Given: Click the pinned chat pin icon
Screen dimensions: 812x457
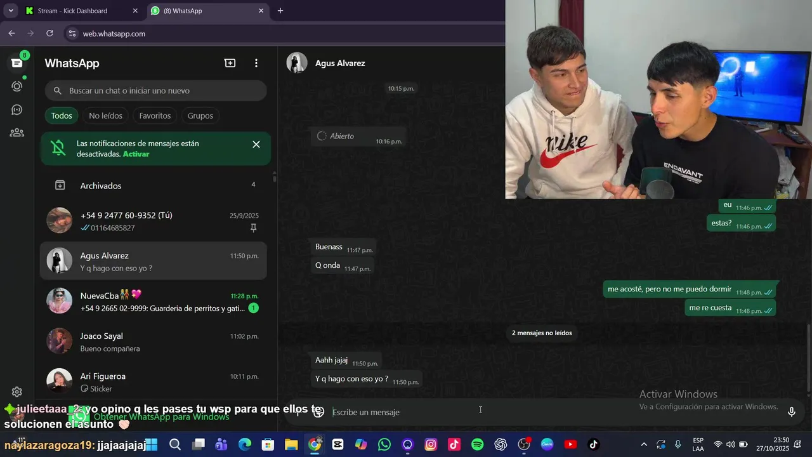Looking at the screenshot, I should [x=254, y=228].
